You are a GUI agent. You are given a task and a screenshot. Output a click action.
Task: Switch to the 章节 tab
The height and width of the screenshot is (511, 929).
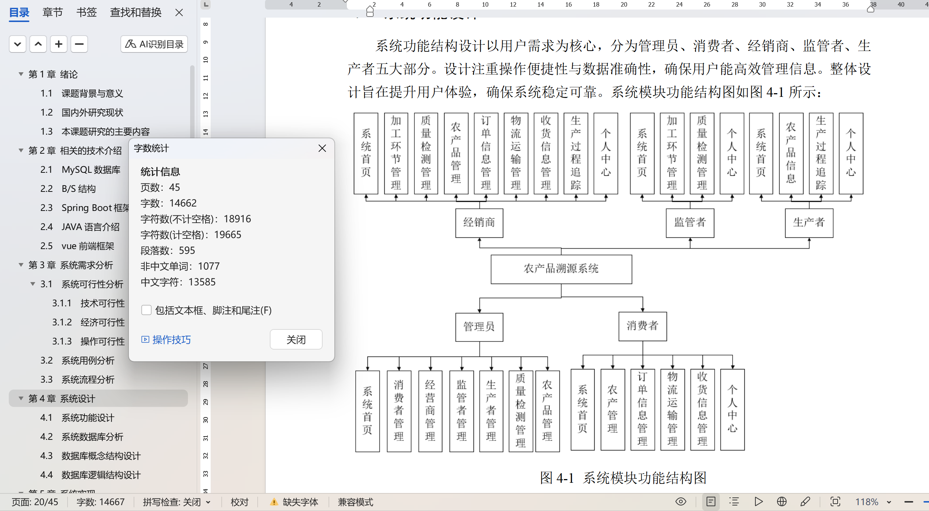point(52,12)
